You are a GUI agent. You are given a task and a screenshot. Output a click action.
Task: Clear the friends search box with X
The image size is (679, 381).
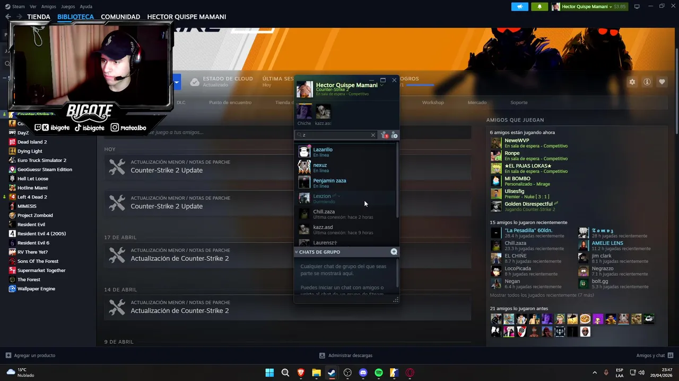(x=373, y=135)
